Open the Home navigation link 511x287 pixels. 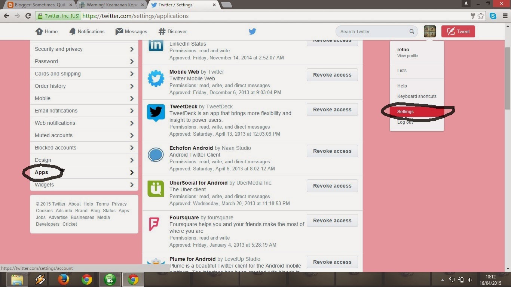coord(46,31)
